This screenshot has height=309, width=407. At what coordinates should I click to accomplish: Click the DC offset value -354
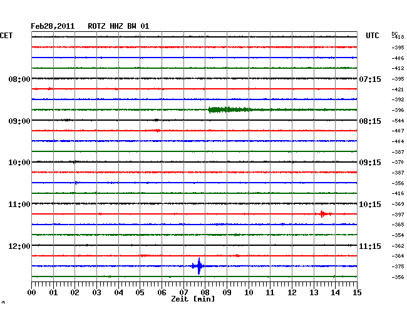[x=398, y=235]
